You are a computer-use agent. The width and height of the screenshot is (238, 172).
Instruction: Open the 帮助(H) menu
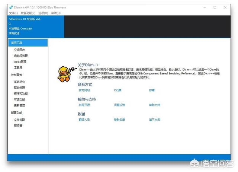point(56,13)
